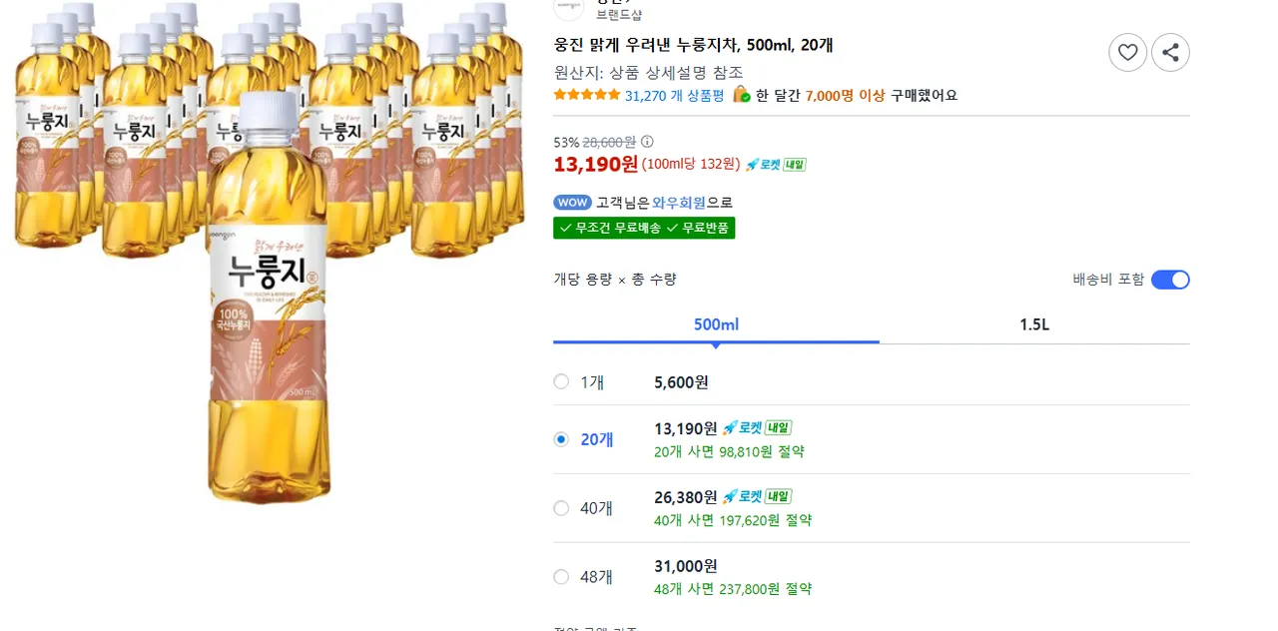Open the 와우회원 membership link
The height and width of the screenshot is (631, 1278).
pos(679,203)
